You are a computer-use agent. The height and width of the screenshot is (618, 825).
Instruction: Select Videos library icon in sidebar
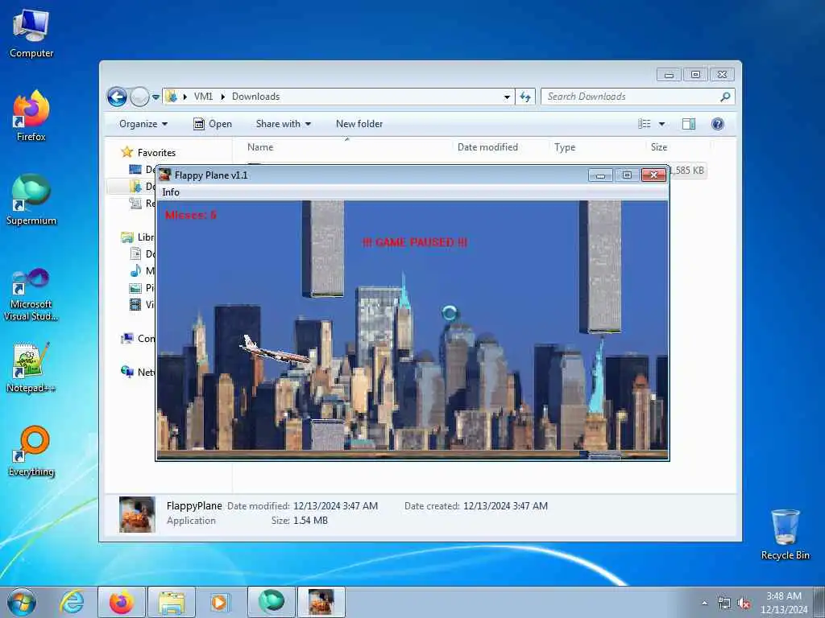pos(135,304)
